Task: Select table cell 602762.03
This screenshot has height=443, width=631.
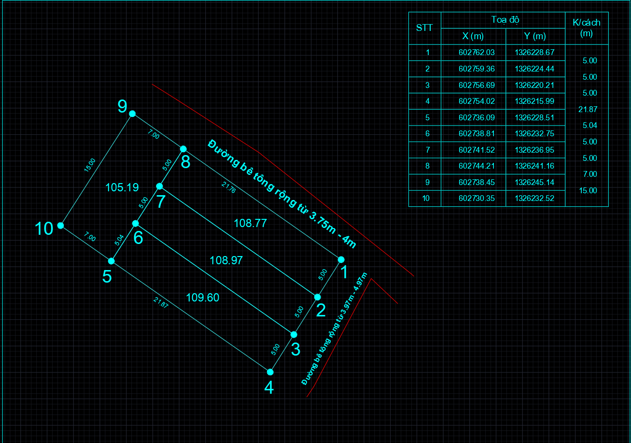Action: (477, 52)
